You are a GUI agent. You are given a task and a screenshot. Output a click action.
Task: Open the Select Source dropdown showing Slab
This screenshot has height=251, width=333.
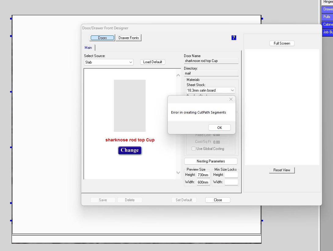(x=109, y=62)
